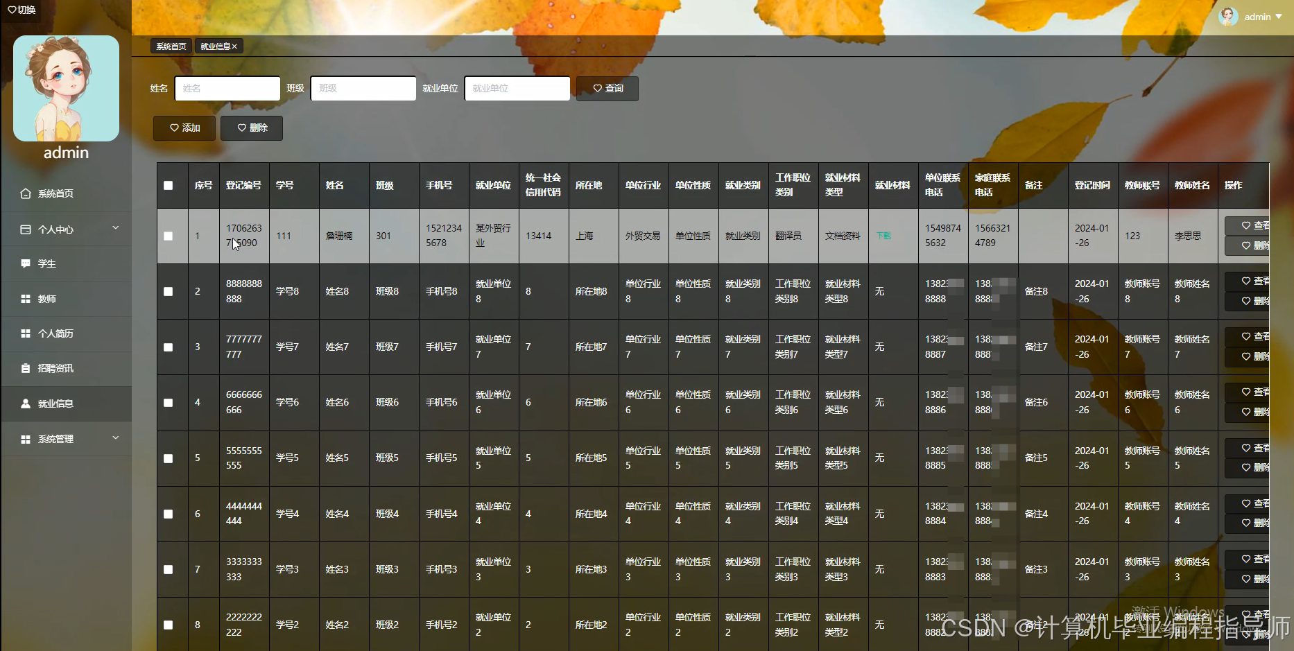Click the 添加 add button

point(184,128)
